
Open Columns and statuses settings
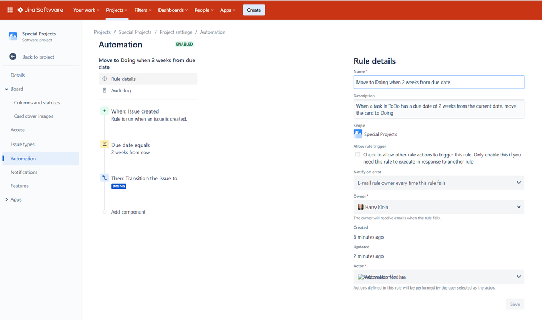pos(37,103)
